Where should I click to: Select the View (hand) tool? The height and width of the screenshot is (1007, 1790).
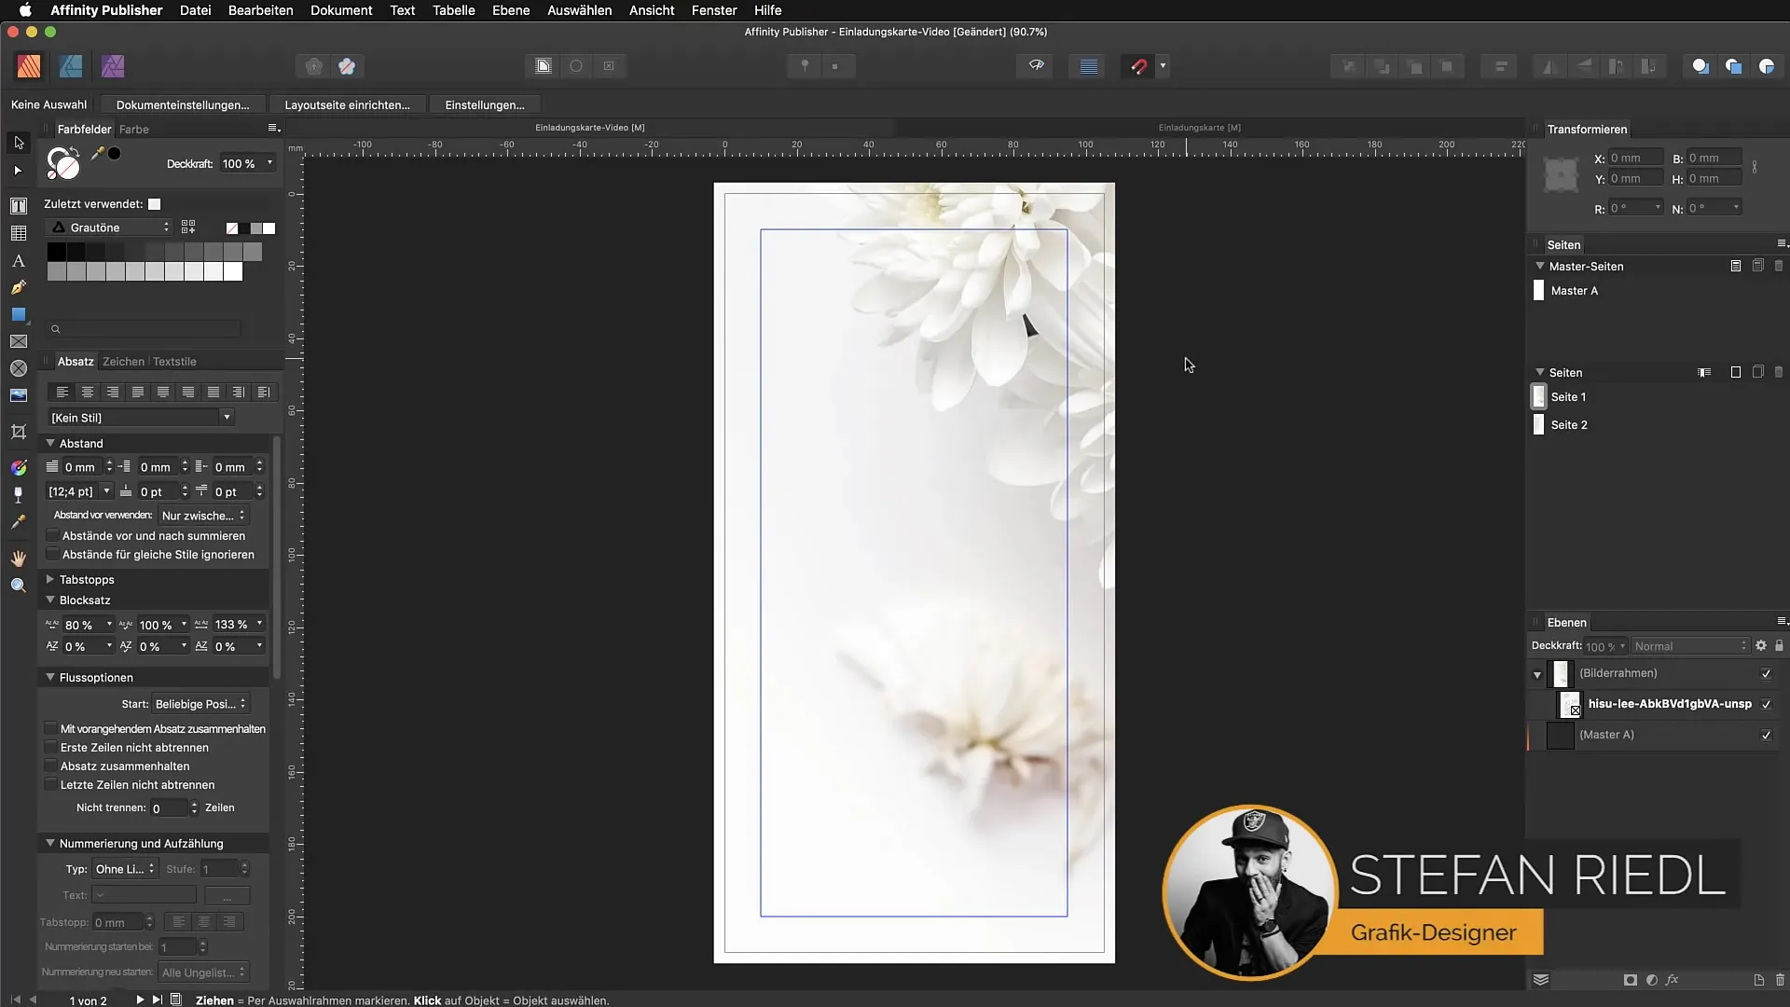point(19,559)
